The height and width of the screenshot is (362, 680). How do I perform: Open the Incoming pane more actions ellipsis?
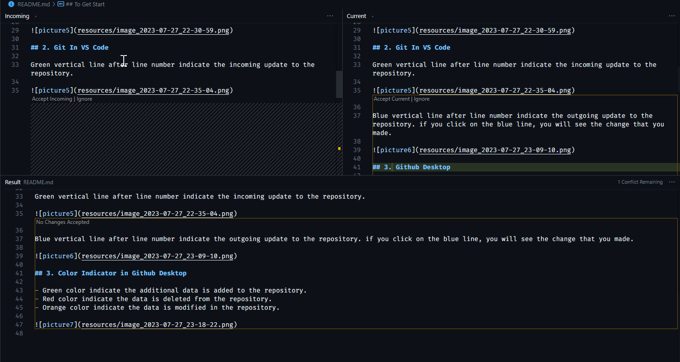[x=330, y=16]
